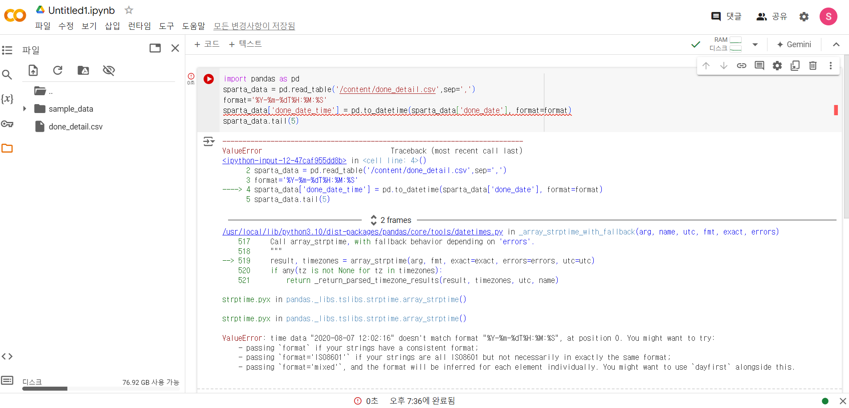The image size is (849, 408).
Task: Toggle showing hidden files
Action: (x=109, y=70)
